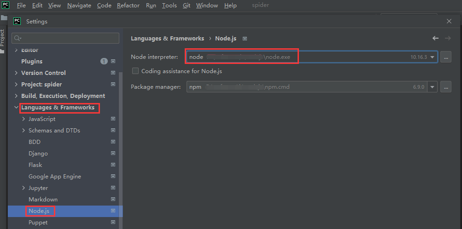Expand the JavaScript subsection

(x=23, y=119)
